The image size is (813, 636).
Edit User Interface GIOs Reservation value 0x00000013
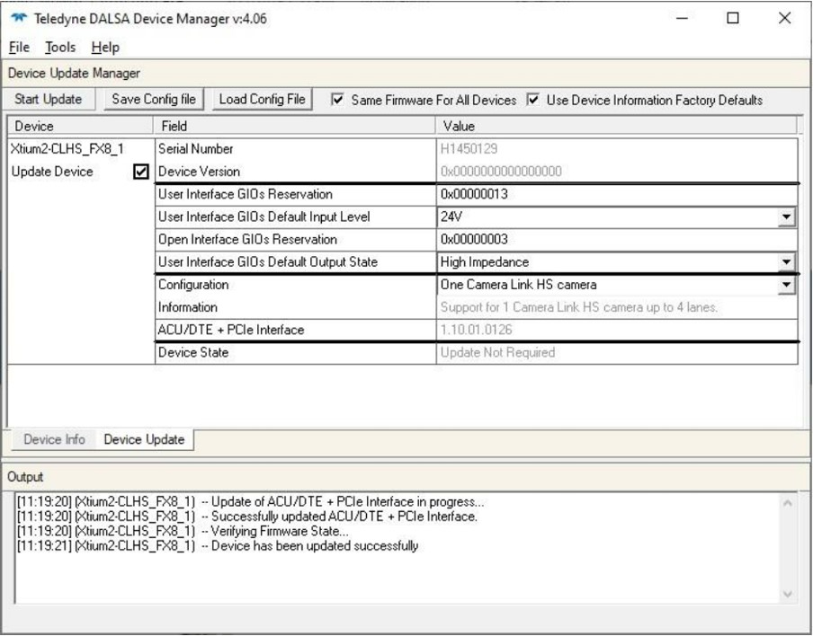click(616, 194)
